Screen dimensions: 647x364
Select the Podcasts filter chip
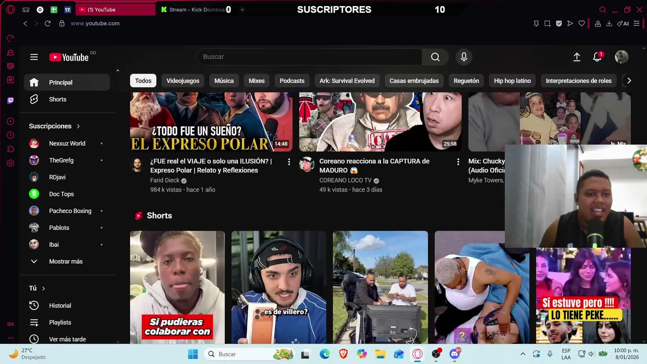click(x=292, y=81)
